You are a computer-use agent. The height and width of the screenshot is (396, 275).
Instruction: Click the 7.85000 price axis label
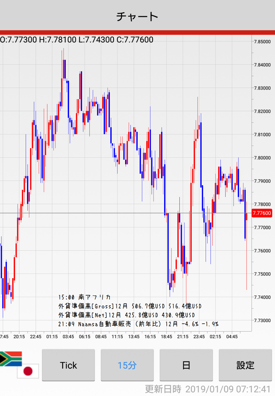point(262,42)
